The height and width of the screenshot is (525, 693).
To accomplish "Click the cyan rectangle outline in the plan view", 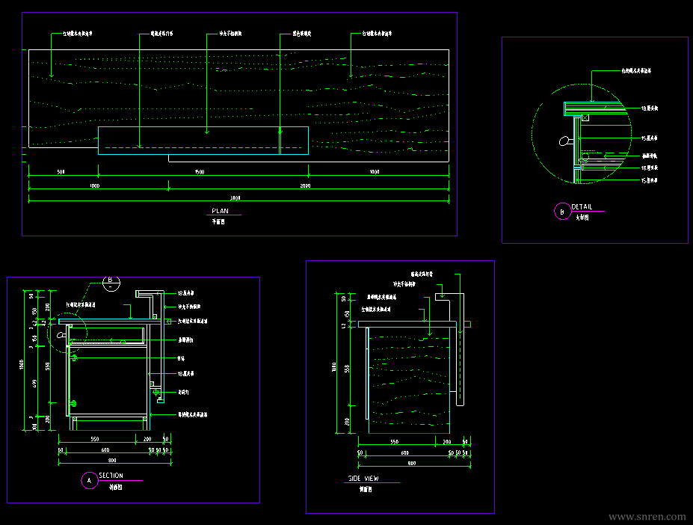I will pos(203,141).
